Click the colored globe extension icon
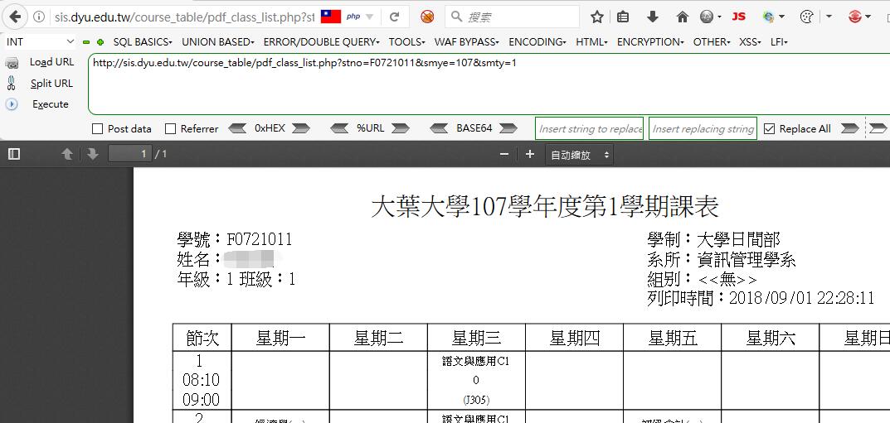The width and height of the screenshot is (890, 423). coord(769,17)
